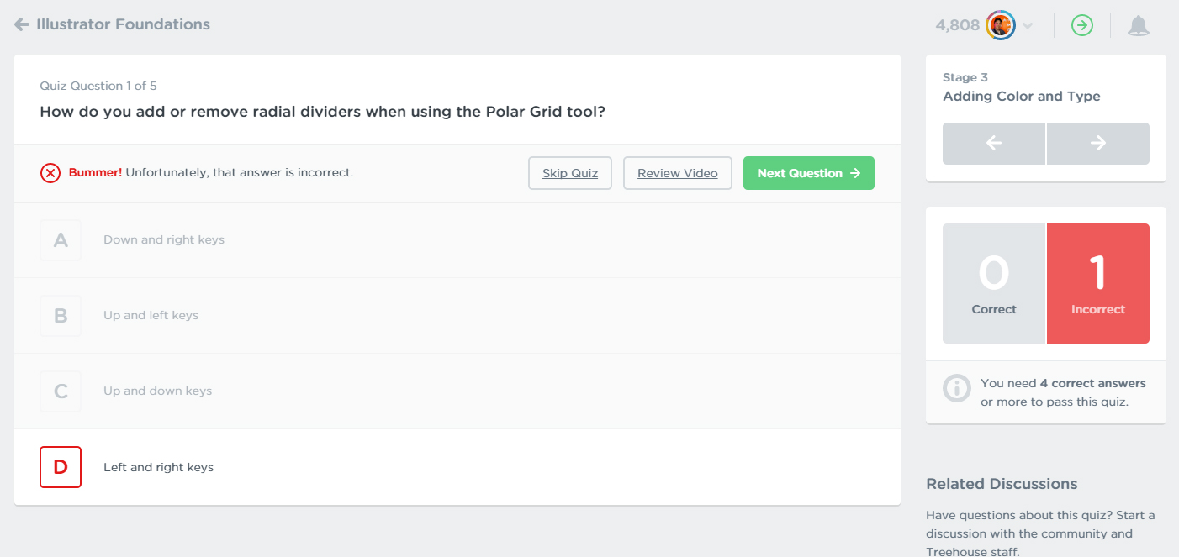Proceed with Next Question button
Viewport: 1179px width, 557px height.
click(808, 173)
